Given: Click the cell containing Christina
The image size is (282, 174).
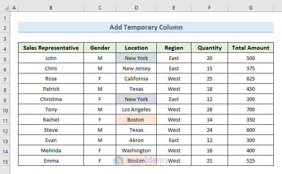Looking at the screenshot, I should pyautogui.click(x=51, y=99).
